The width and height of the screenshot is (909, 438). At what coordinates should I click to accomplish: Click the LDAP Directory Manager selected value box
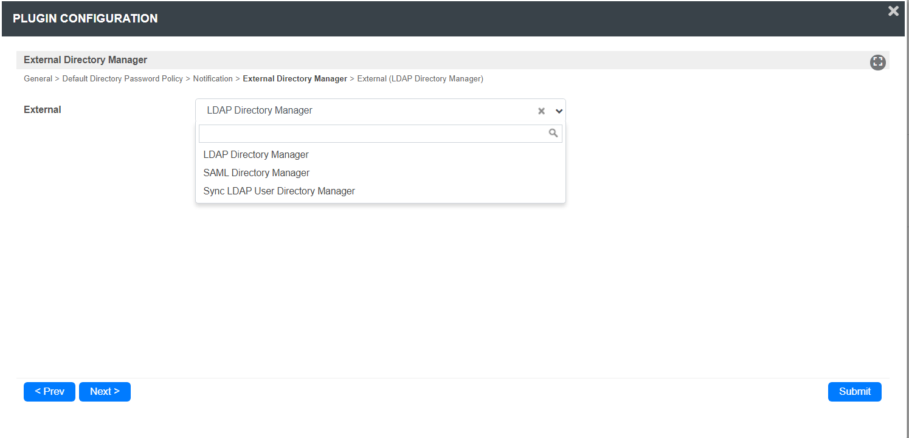[365, 111]
